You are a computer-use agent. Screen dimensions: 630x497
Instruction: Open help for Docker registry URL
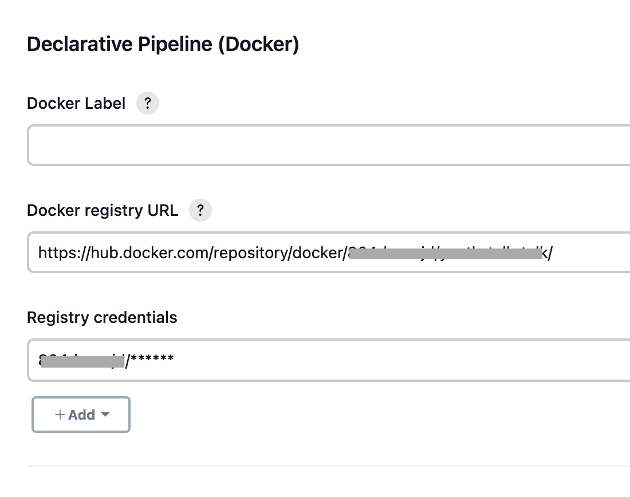tap(200, 210)
